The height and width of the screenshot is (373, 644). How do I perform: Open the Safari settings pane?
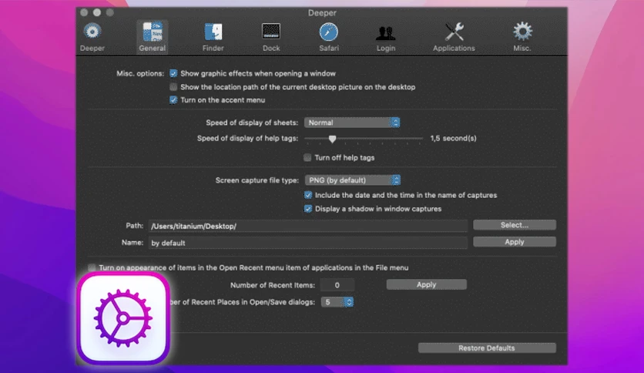click(329, 37)
